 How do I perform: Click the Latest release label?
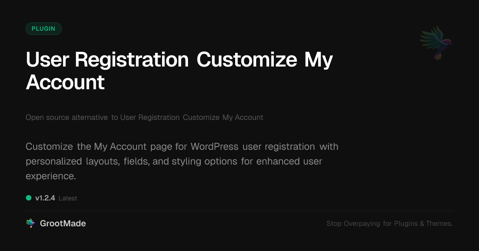tap(68, 198)
